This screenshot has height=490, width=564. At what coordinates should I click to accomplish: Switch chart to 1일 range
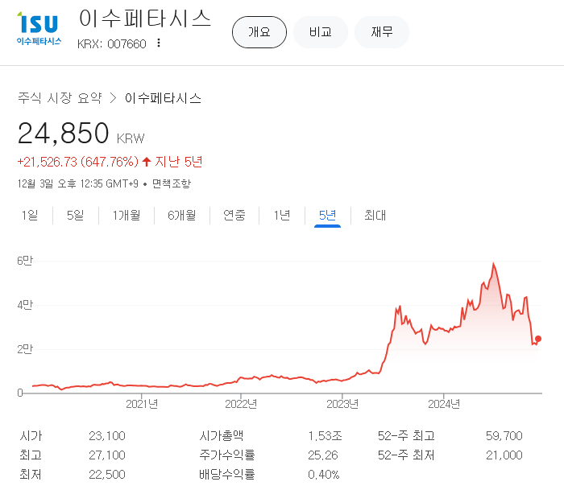30,215
